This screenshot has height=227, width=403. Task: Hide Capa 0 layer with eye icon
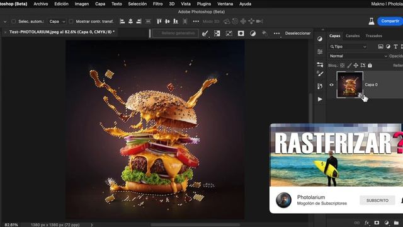click(x=331, y=84)
